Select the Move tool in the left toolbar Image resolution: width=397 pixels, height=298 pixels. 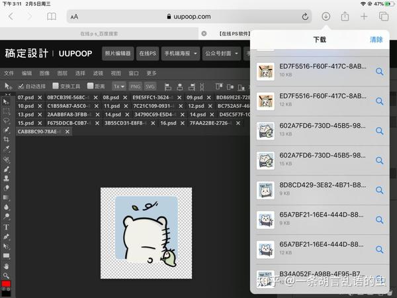click(5, 102)
